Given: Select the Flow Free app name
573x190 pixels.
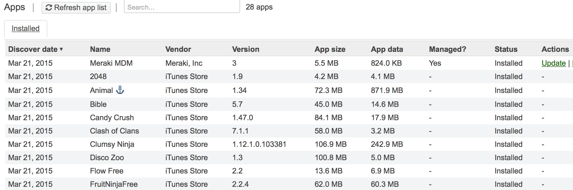Looking at the screenshot, I should [x=107, y=171].
